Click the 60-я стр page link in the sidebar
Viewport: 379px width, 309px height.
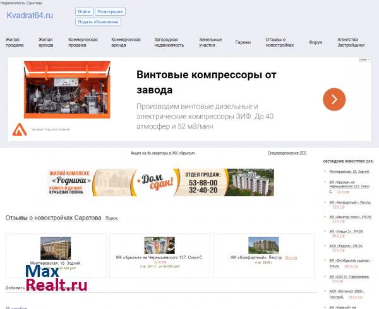click(339, 236)
